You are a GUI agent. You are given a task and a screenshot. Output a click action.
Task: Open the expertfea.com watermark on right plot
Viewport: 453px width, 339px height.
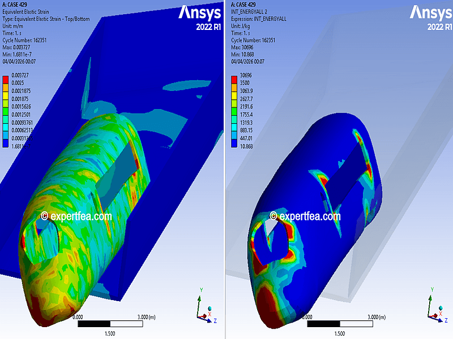click(305, 216)
